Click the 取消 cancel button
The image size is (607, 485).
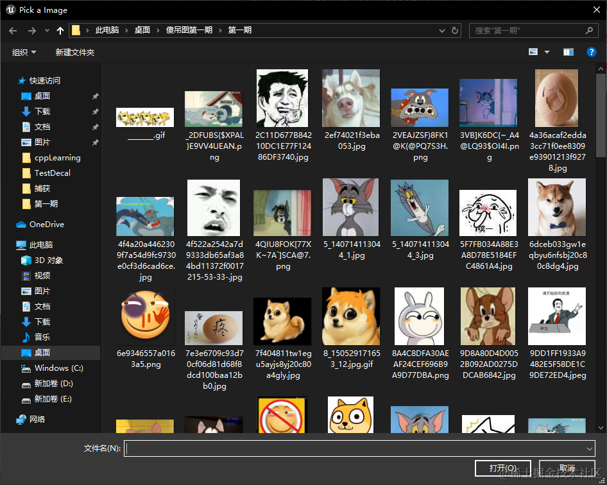tap(567, 468)
